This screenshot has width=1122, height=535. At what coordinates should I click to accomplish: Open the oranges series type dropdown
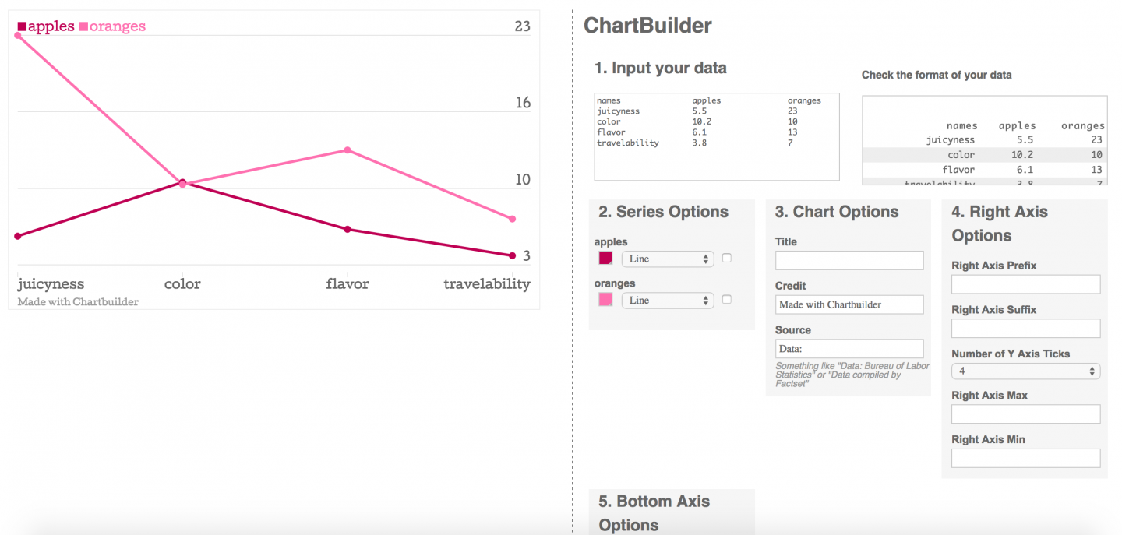point(667,300)
